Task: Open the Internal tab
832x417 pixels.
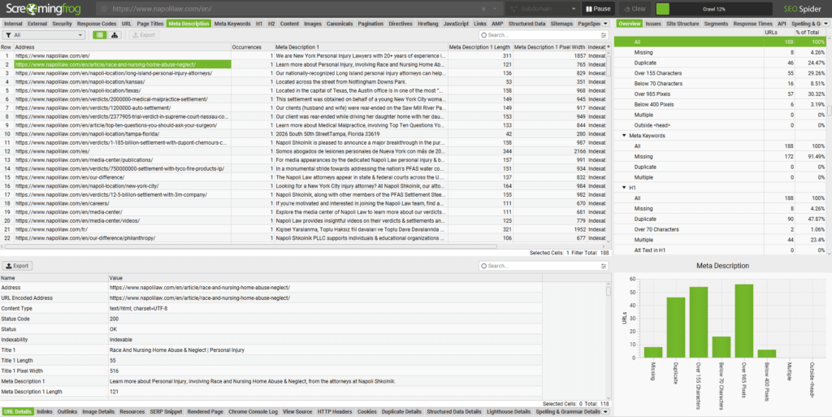Action: 13,24
